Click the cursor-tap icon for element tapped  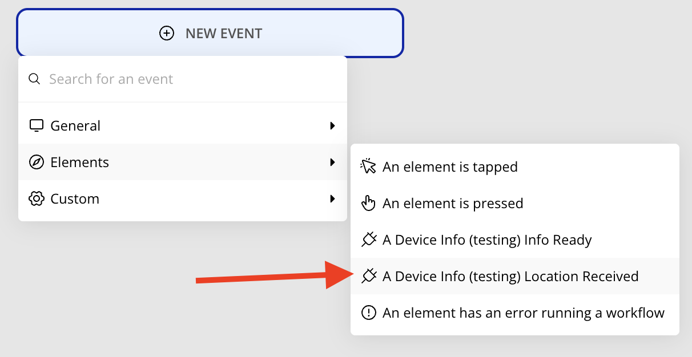point(369,167)
